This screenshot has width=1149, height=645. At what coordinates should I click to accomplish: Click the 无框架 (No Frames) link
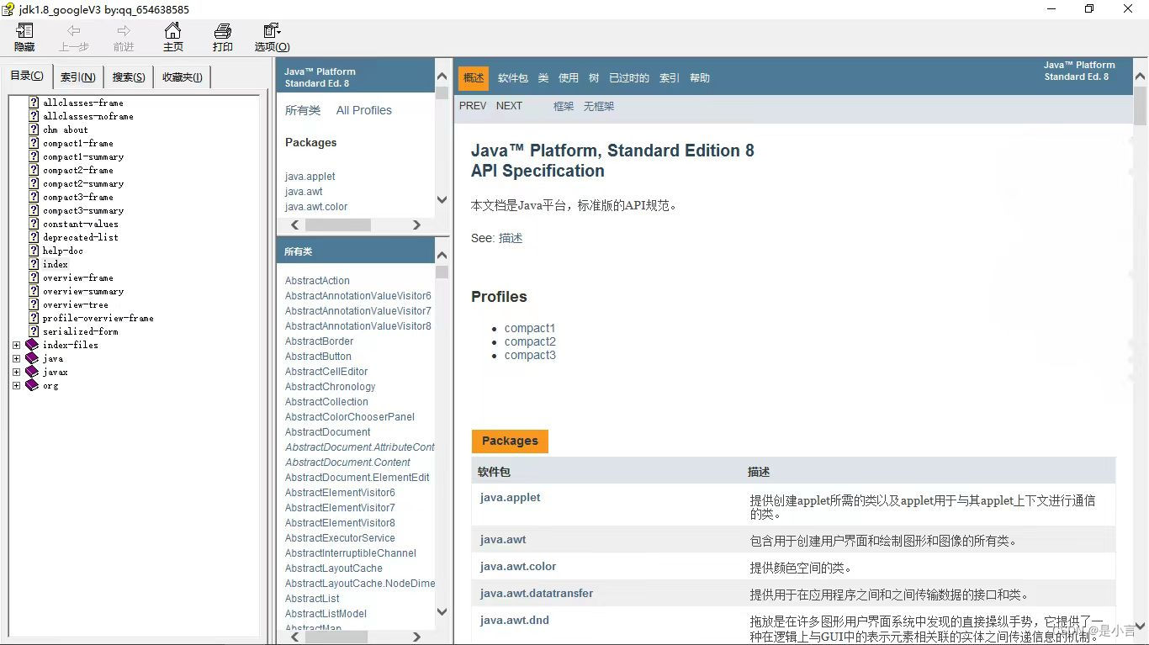coord(599,106)
